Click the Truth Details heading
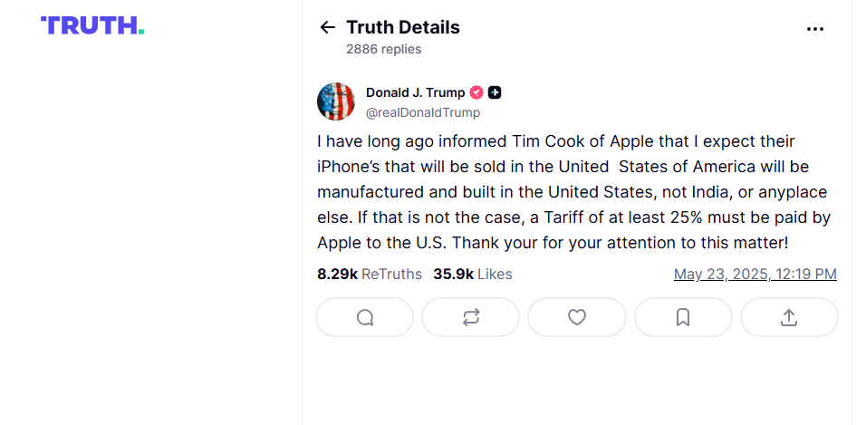This screenshot has width=866, height=425. coord(403,27)
